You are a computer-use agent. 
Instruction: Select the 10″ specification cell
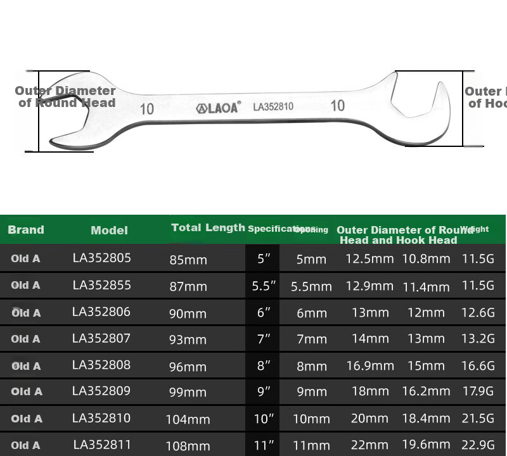pos(264,419)
